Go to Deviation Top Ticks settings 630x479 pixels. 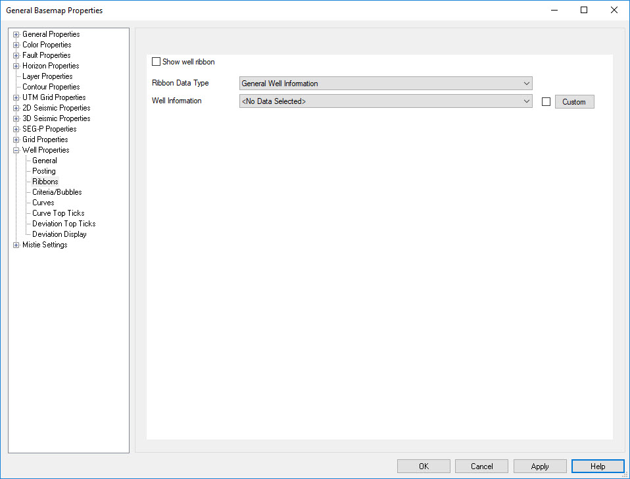(x=64, y=224)
